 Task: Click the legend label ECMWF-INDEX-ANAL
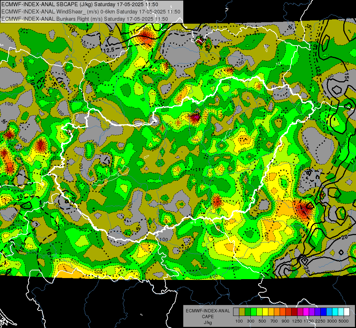click(208, 311)
